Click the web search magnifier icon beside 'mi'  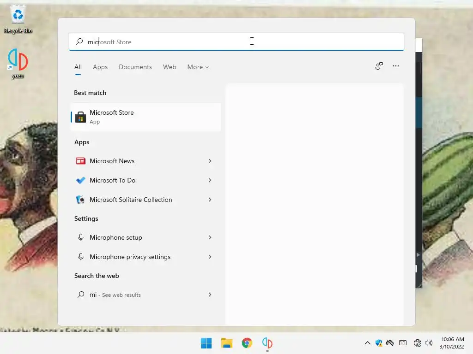point(80,295)
